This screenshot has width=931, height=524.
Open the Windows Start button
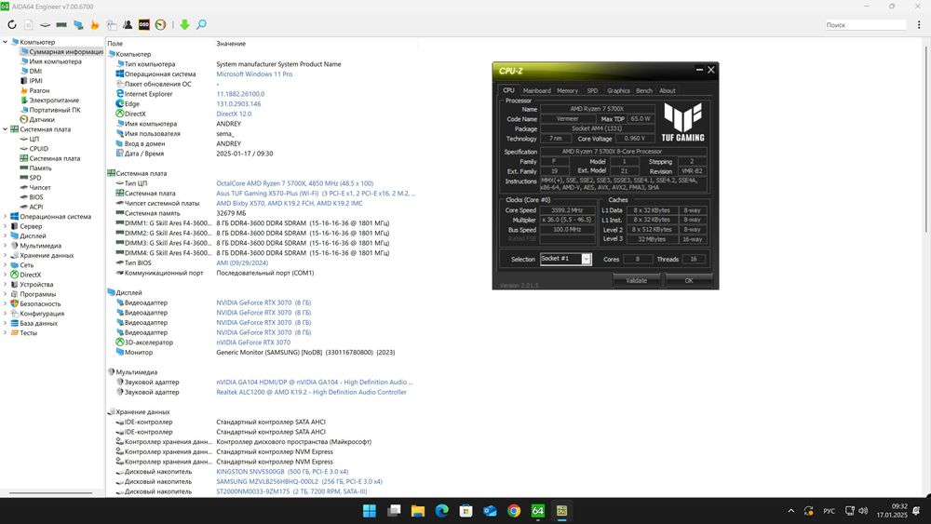pos(370,511)
